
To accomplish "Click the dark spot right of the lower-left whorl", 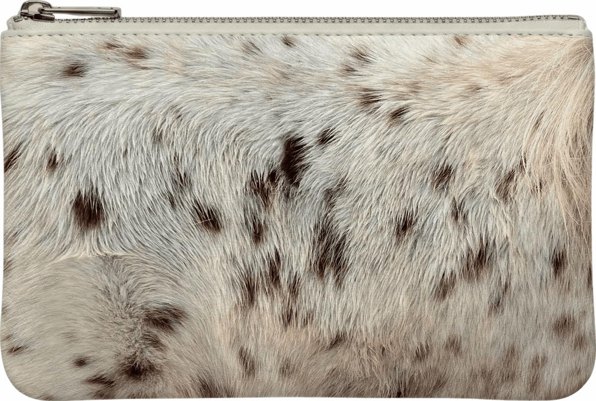I will pos(164,318).
